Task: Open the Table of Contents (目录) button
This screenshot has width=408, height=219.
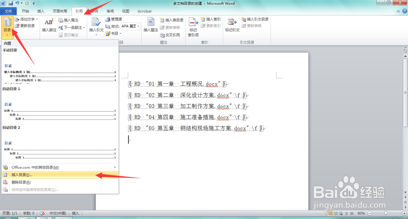Action: pos(7,27)
